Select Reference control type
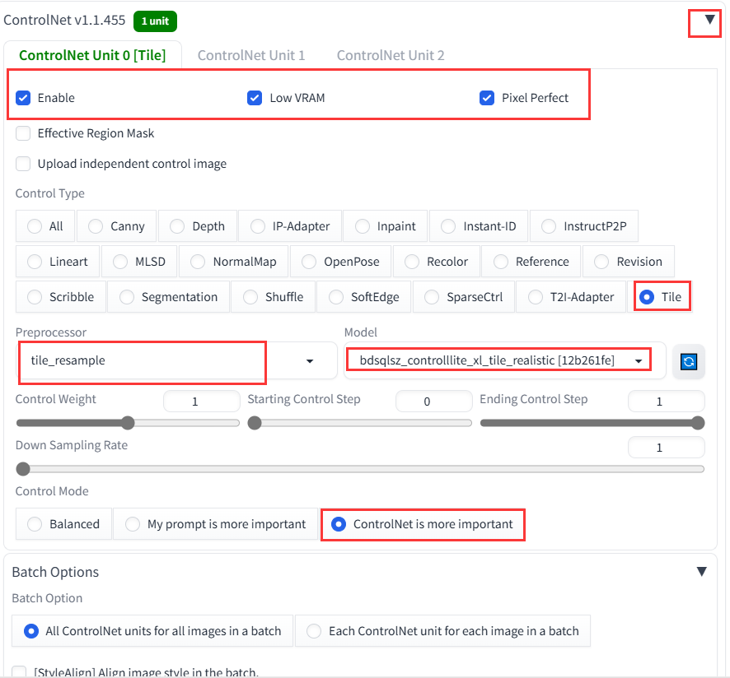 click(x=531, y=262)
